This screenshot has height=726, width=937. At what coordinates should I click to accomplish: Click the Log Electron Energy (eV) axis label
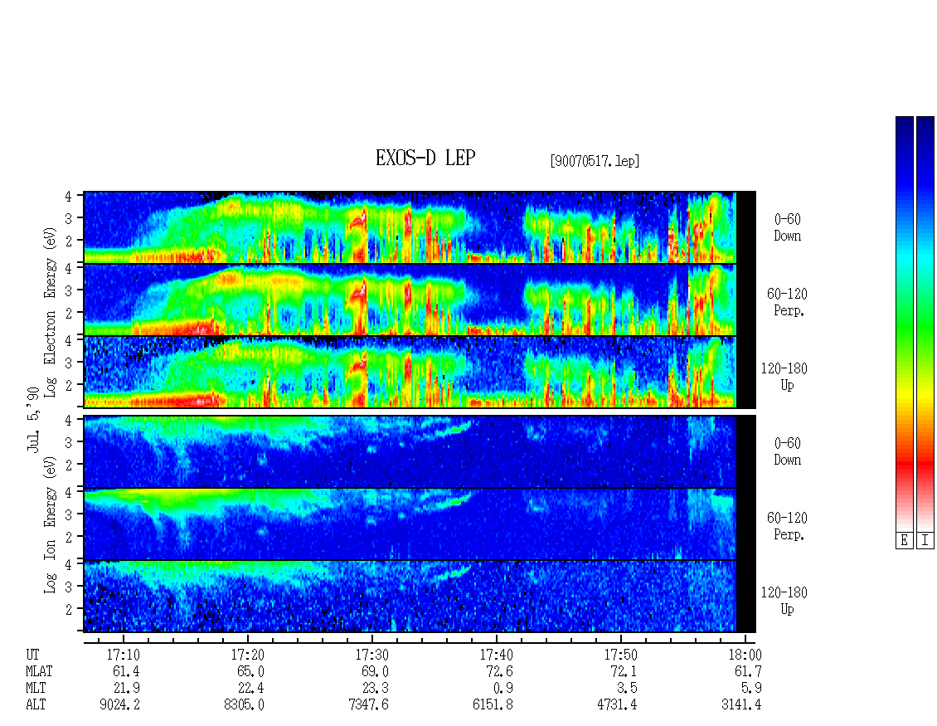coord(50,312)
